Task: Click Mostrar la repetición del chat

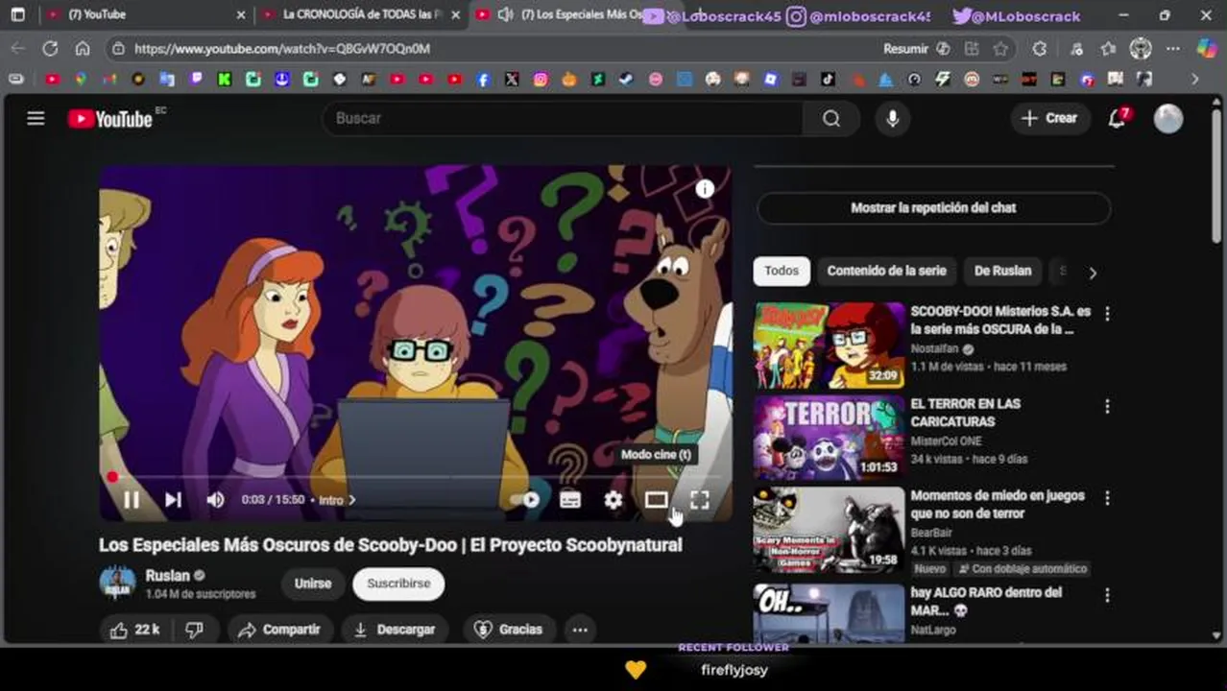Action: tap(933, 207)
